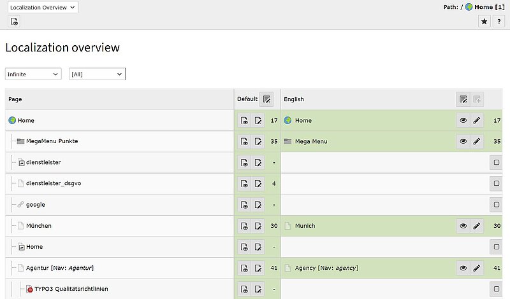This screenshot has width=510, height=299.
Task: Open the [All] language filter dropdown
Action: pos(97,74)
